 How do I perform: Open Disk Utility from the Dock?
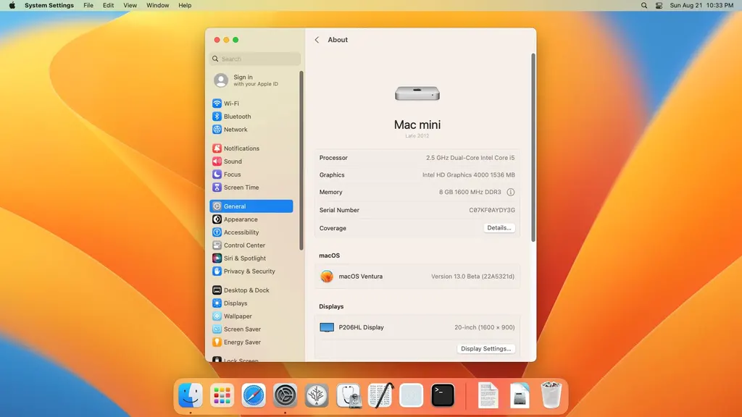[x=349, y=395]
